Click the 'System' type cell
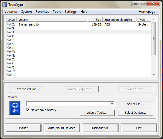163x139 pixels. coord(143,24)
